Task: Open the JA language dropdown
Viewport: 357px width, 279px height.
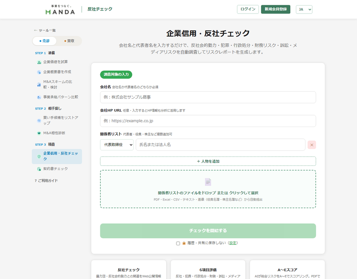Action: [x=304, y=10]
